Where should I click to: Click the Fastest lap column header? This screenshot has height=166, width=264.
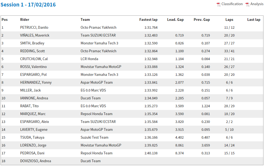click(148, 19)
